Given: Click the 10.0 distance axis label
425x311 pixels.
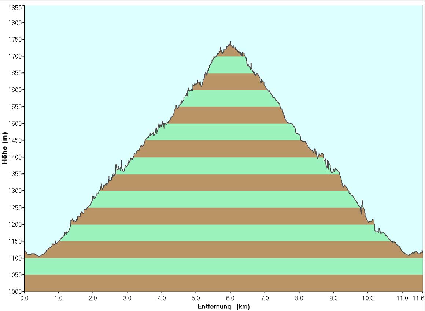Looking at the screenshot, I should pos(367,298).
